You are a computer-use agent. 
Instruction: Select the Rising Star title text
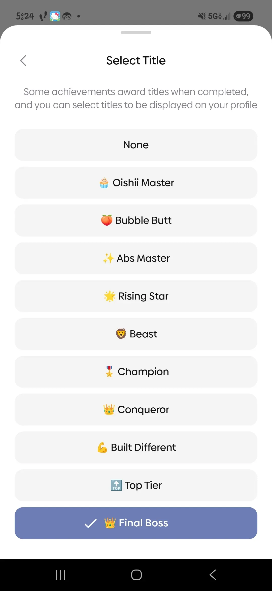(143, 296)
